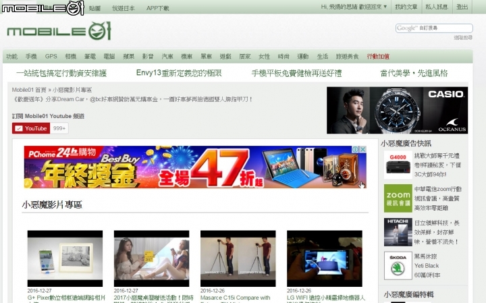Screen dimensions: 486x303
Task: Open the 汽車 navigation menu
Action: click(x=167, y=57)
